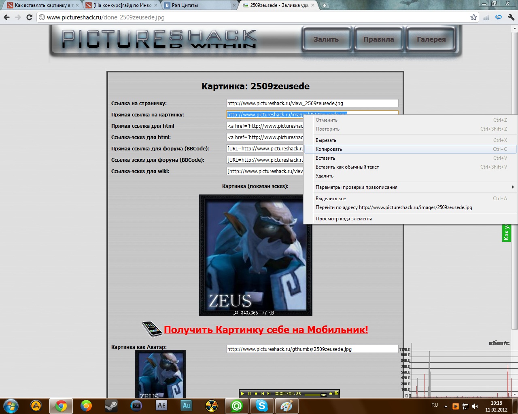The width and height of the screenshot is (518, 414).
Task: Stop playback in the mini player
Action: coord(256,393)
